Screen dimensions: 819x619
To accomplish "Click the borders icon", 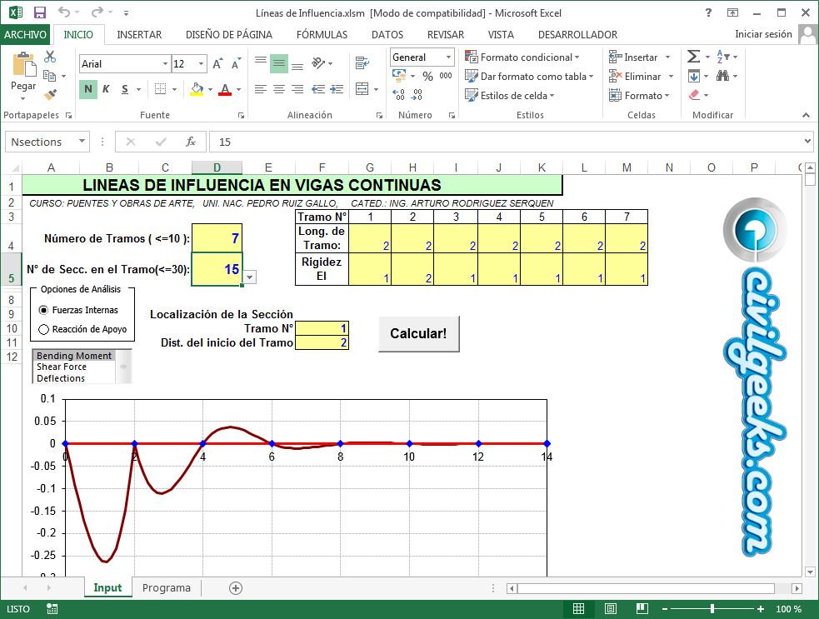I will pyautogui.click(x=160, y=89).
